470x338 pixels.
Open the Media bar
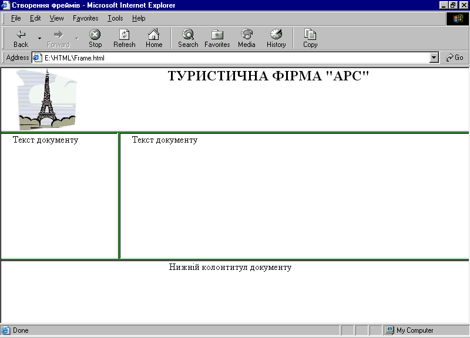click(x=246, y=38)
